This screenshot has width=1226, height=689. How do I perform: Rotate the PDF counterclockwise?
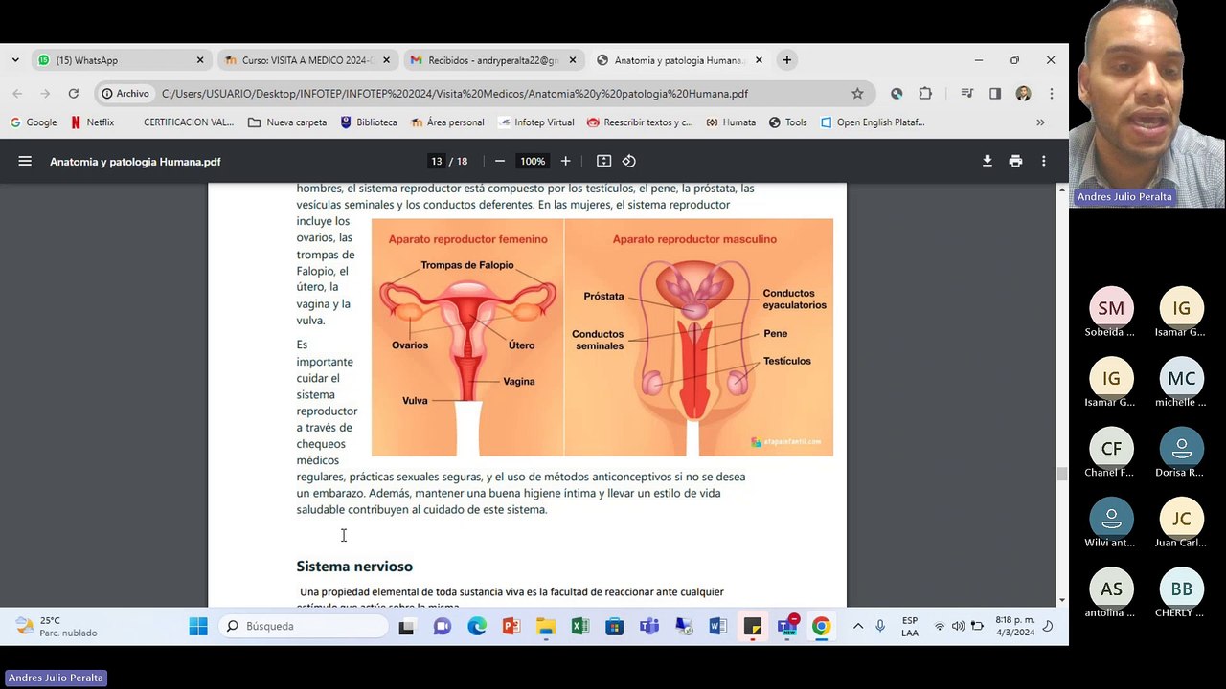point(629,161)
